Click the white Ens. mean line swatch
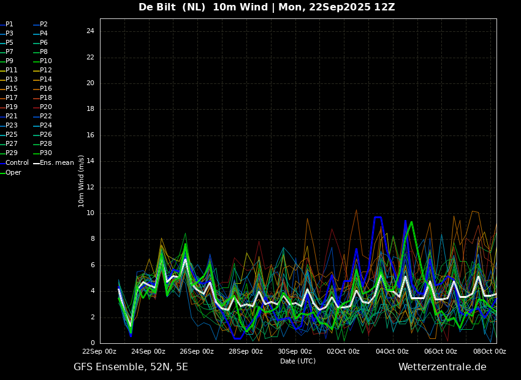Screen dimensions: 521x380 pos(36,163)
